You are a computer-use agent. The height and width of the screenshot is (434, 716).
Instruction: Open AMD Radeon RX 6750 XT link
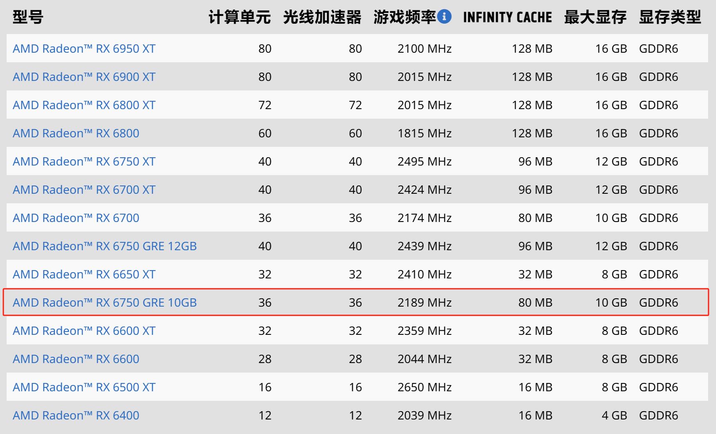(84, 161)
